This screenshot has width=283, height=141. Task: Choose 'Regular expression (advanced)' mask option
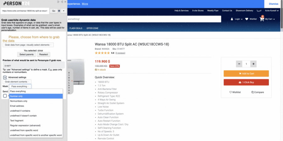(36, 125)
